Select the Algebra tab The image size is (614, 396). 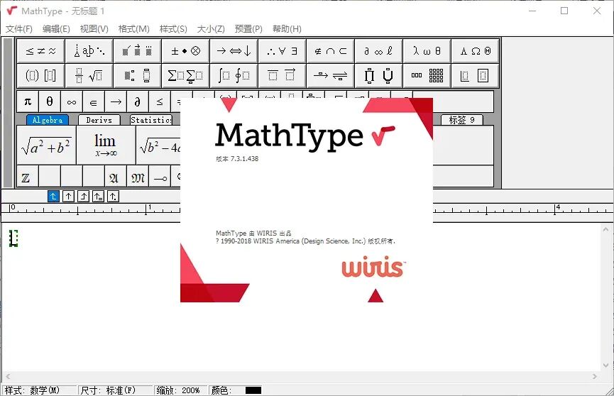click(x=48, y=120)
